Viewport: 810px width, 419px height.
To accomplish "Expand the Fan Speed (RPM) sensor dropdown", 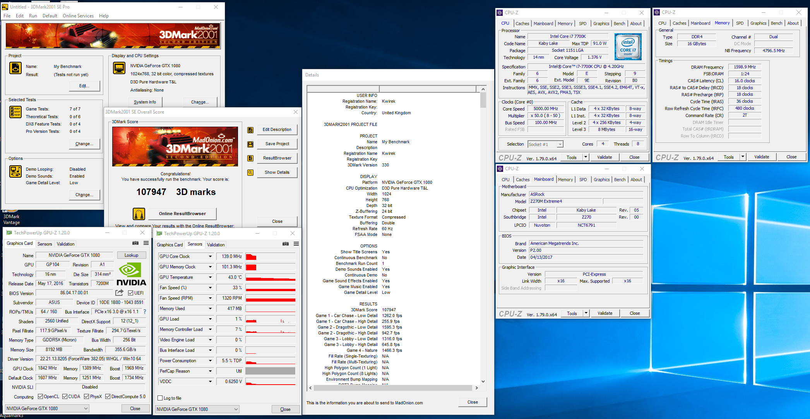I will click(210, 298).
